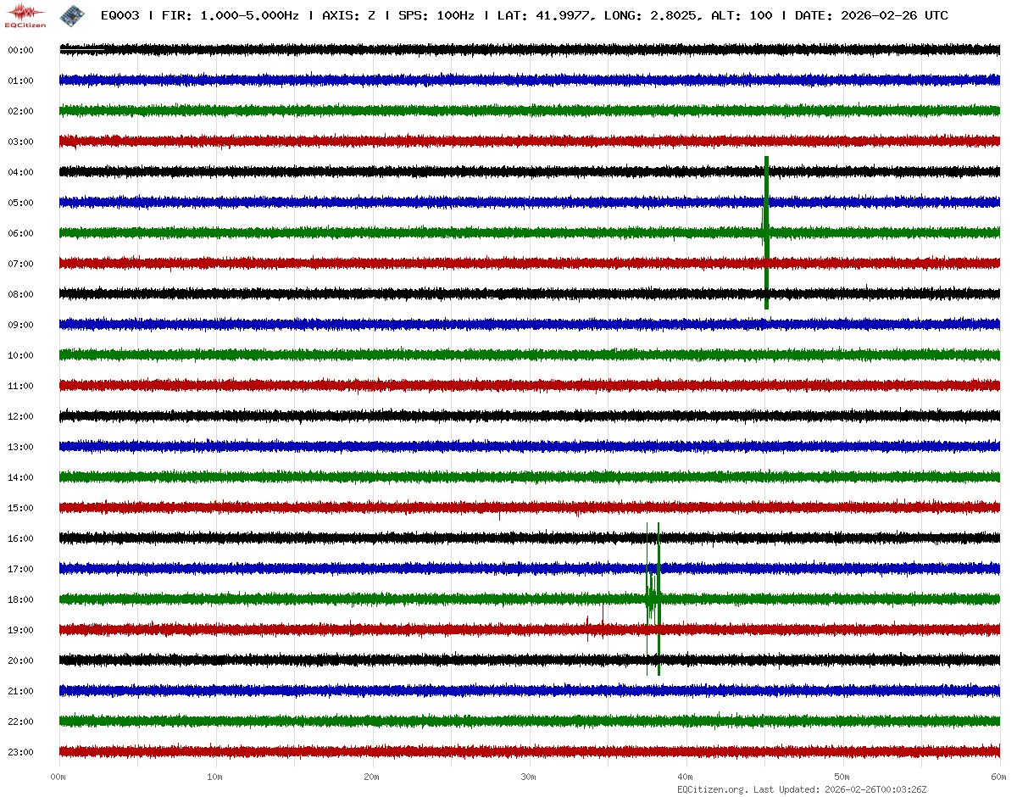
Task: Click the 50m tick on the time axis
Action: 842,777
